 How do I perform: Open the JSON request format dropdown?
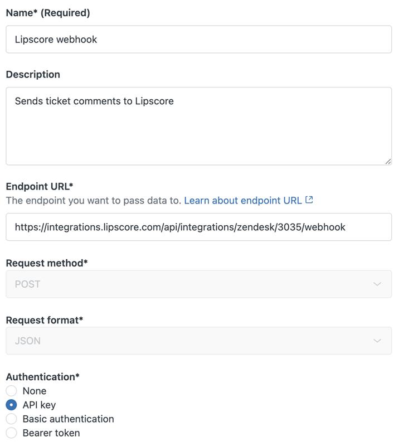(198, 341)
